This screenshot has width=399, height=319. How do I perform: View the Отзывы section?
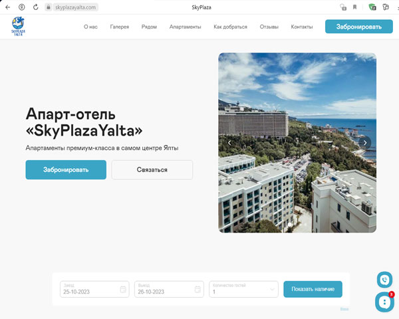pyautogui.click(x=269, y=27)
